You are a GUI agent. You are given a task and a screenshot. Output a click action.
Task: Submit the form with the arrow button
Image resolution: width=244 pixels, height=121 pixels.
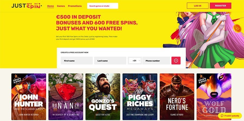pyautogui.click(x=176, y=61)
